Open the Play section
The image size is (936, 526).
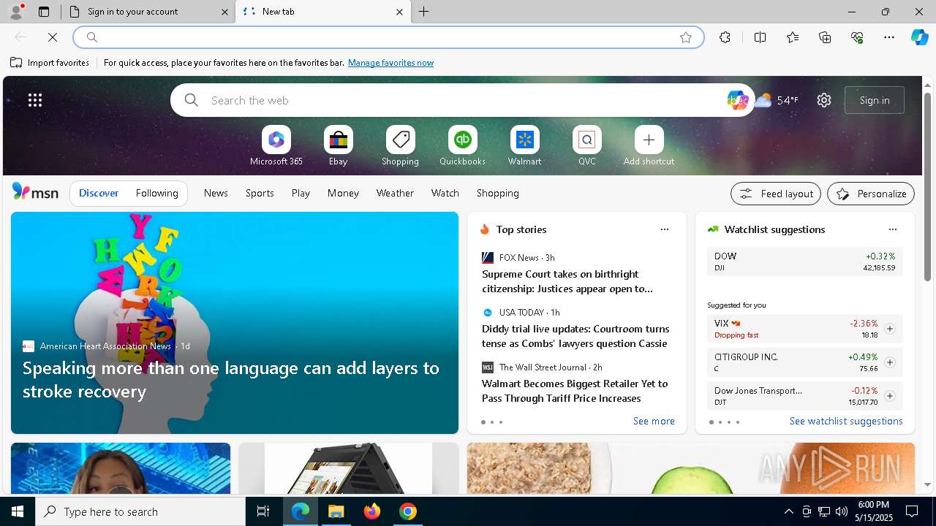pos(301,193)
